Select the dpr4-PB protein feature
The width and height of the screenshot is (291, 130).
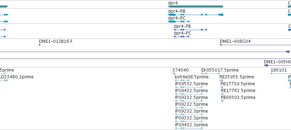tap(190, 30)
